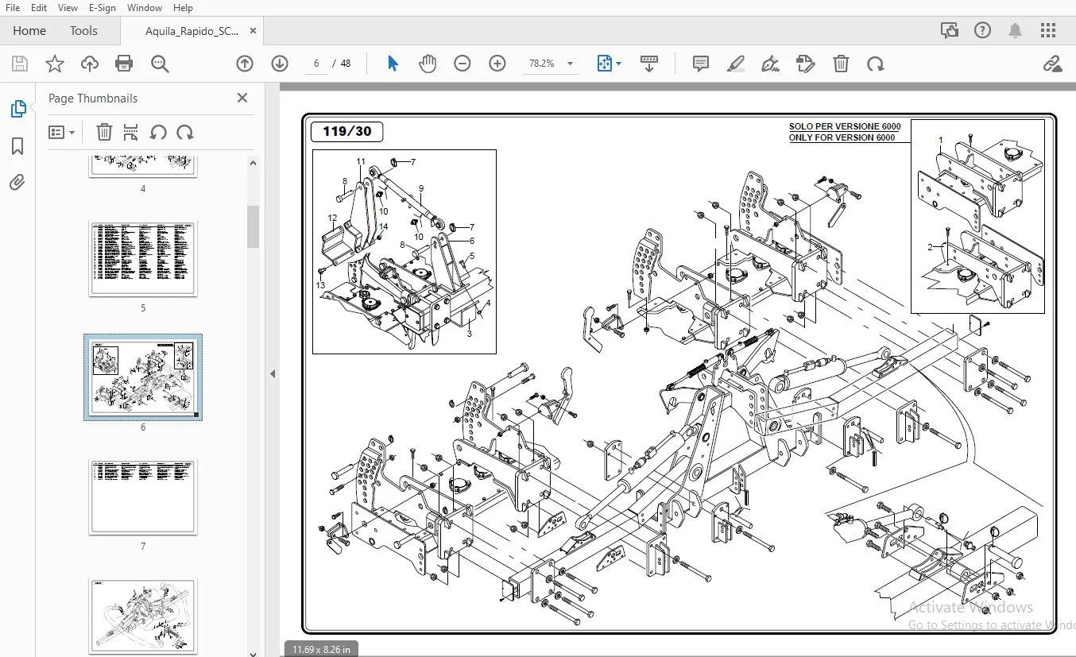Click the cloud upload icon

[x=90, y=64]
